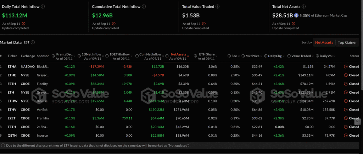The image size is (363, 154).
Task: Click red alert icon under $1.53B
Action: 203,24
